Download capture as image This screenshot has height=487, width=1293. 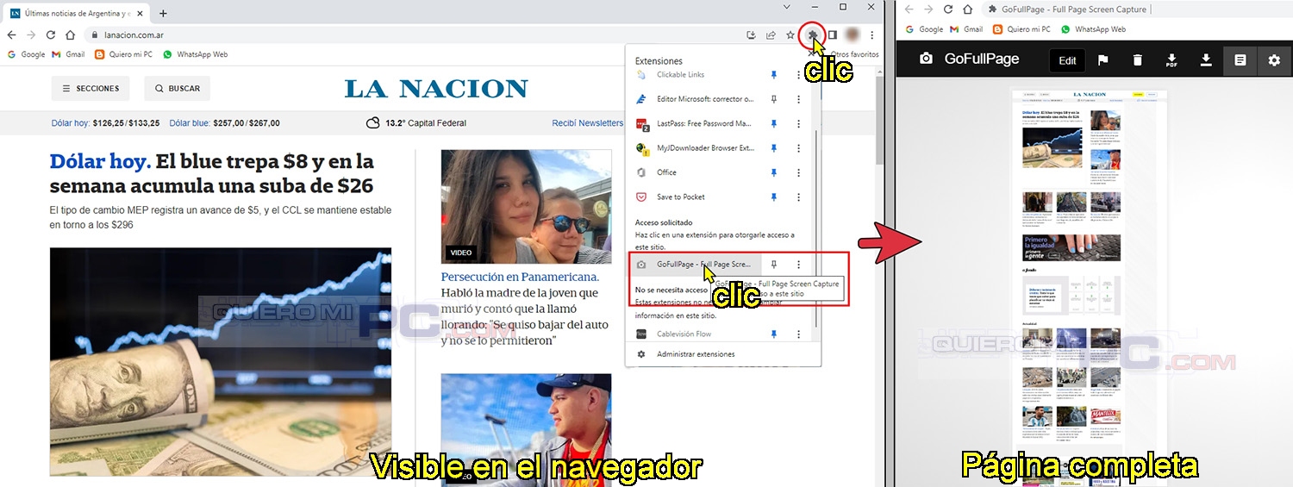tap(1206, 60)
